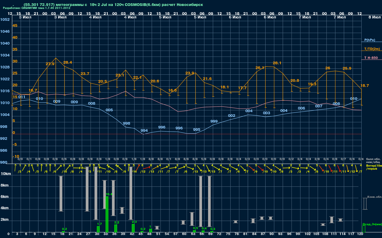Click the 994 minimum pressure value

(144, 131)
